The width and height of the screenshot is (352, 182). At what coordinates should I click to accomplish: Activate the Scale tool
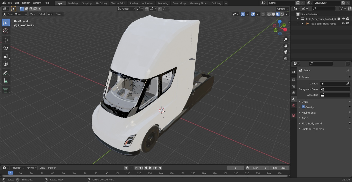6,56
